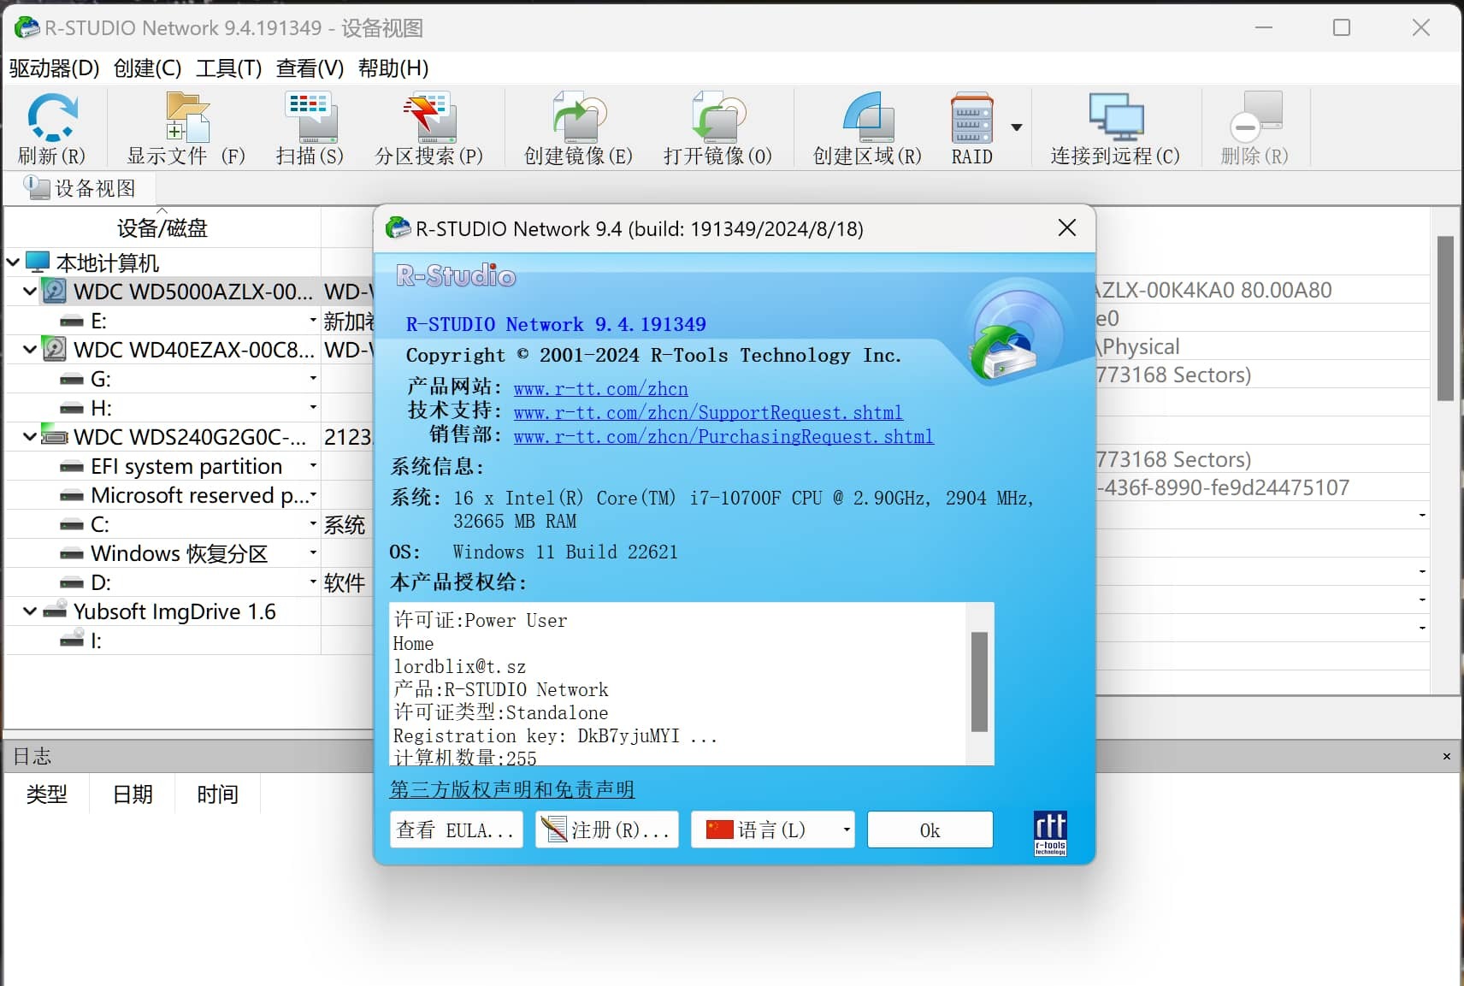Click the C: partition icon

[72, 524]
